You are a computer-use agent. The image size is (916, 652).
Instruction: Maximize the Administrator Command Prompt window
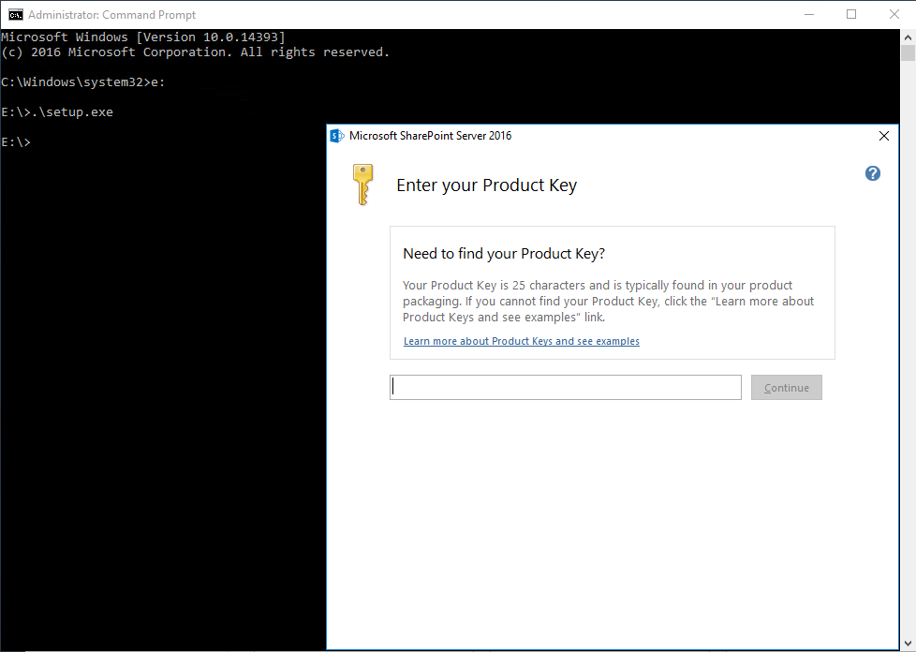click(x=850, y=14)
